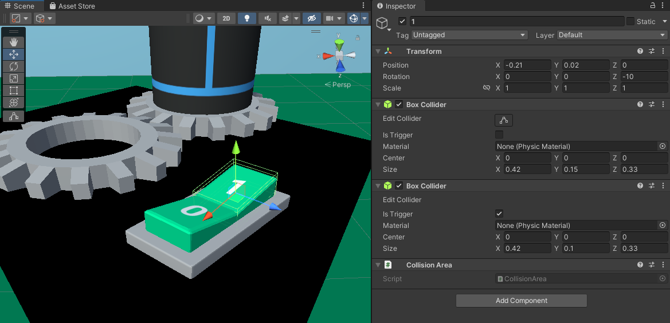This screenshot has height=323, width=670.
Task: Enable Is Trigger on the first Box Collider
Action: pos(499,135)
